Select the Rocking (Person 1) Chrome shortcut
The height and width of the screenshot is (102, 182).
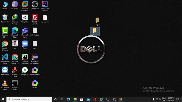point(15,59)
